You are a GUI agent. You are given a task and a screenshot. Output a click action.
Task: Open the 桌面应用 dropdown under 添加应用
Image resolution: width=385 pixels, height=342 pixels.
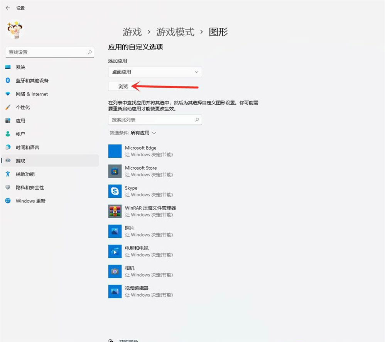coord(155,72)
